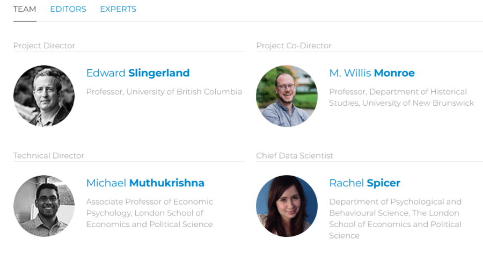This screenshot has height=260, width=483.
Task: Open the Edward Slingerland name link
Action: (x=138, y=73)
